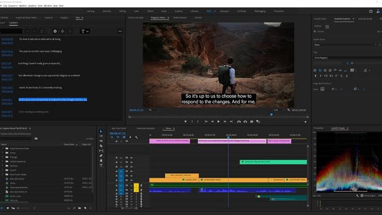Open Master Styles None dropdown
Viewport: 382px width, 215px height.
tap(346, 45)
